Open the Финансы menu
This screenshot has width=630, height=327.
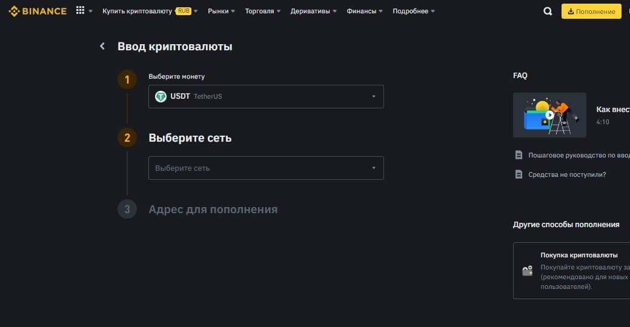(365, 11)
